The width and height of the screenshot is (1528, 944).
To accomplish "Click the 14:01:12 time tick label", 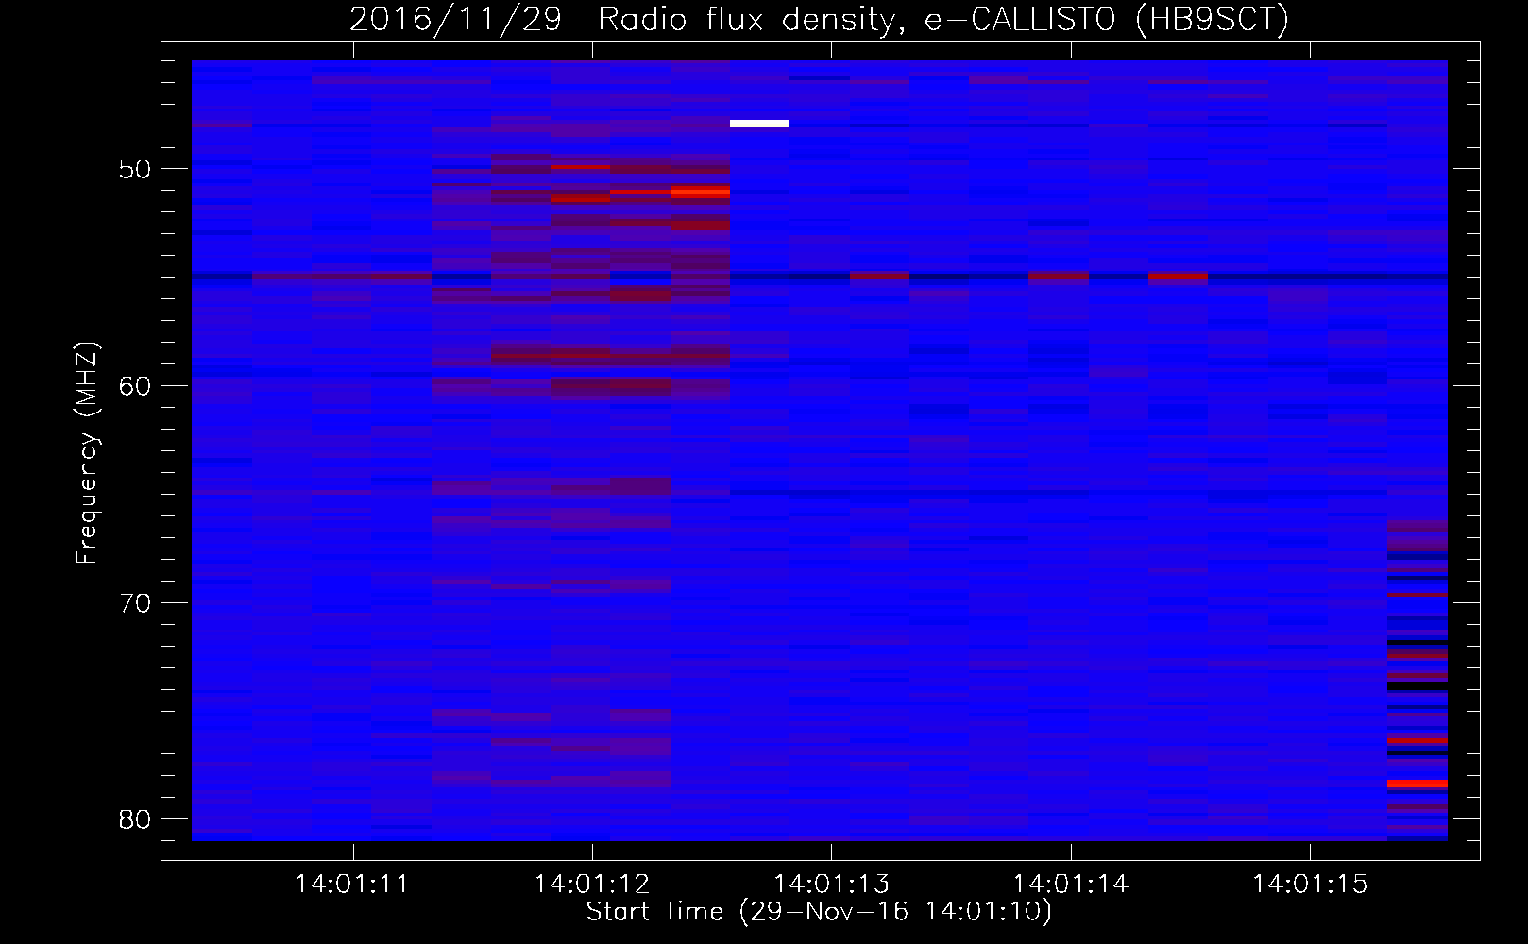I will 592,884.
